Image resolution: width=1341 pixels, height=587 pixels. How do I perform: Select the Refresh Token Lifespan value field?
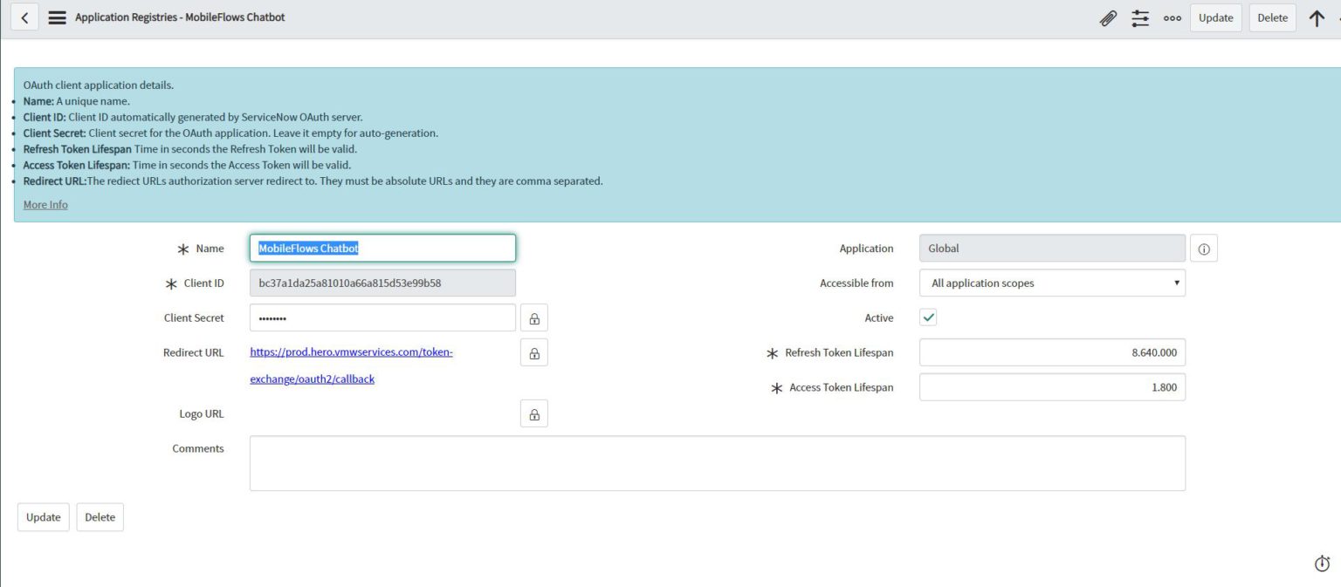1052,352
